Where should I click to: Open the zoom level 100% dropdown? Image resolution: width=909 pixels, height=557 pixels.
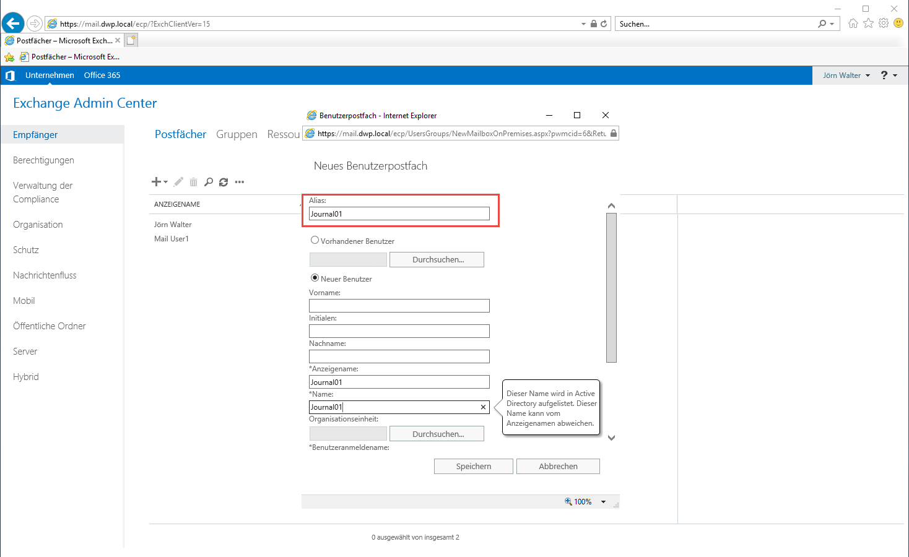(603, 502)
